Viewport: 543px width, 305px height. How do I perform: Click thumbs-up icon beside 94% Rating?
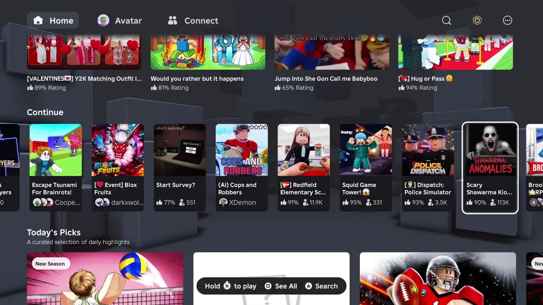click(x=401, y=88)
